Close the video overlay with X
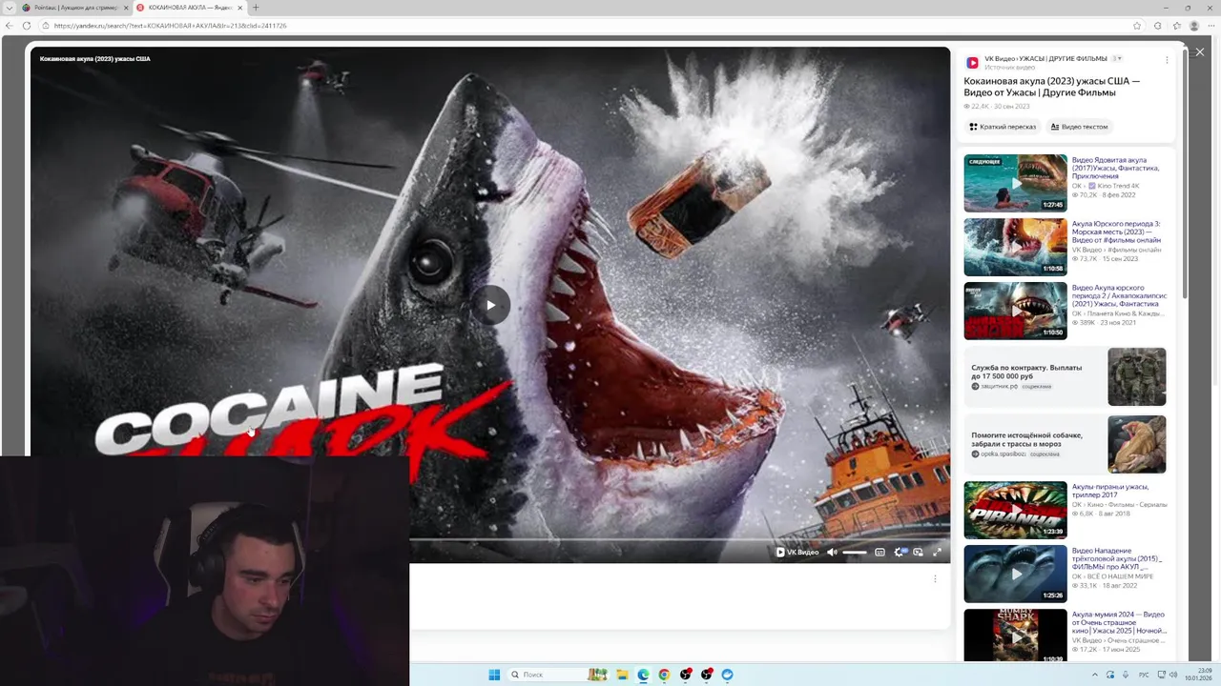1221x686 pixels. (x=1199, y=52)
